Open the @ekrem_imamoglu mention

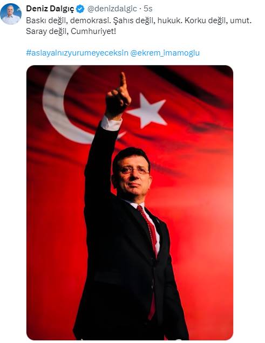click(165, 53)
